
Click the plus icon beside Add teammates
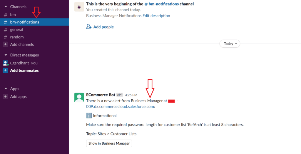tap(5, 71)
